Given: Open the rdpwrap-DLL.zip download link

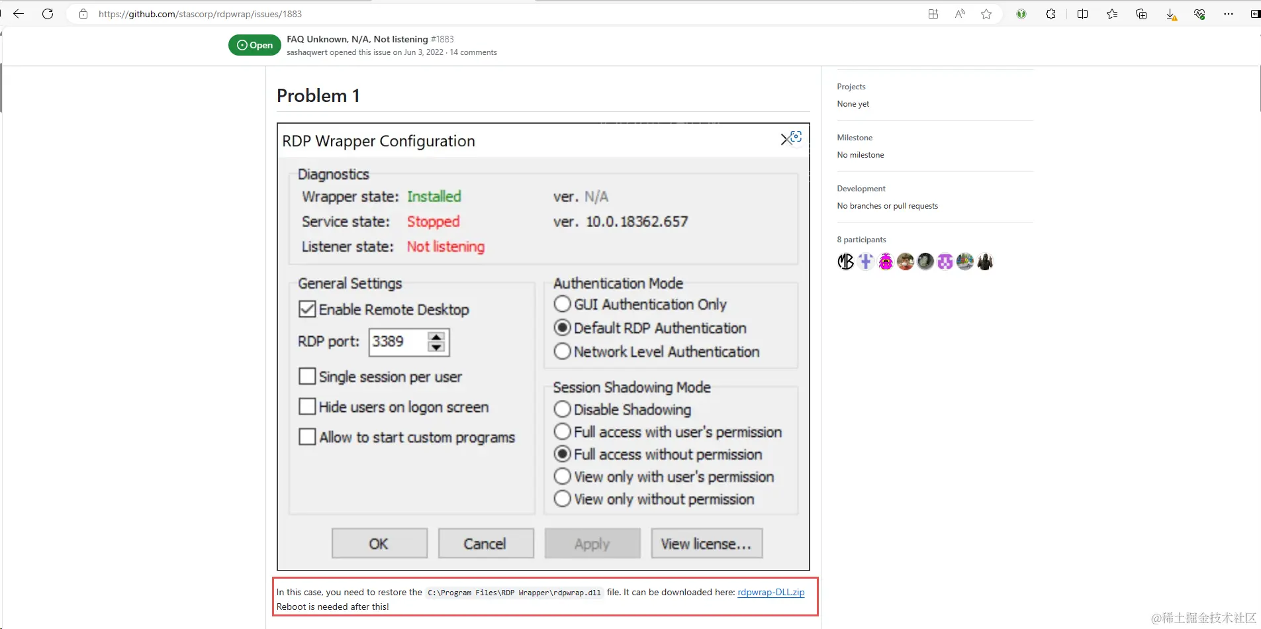Looking at the screenshot, I should (x=771, y=593).
